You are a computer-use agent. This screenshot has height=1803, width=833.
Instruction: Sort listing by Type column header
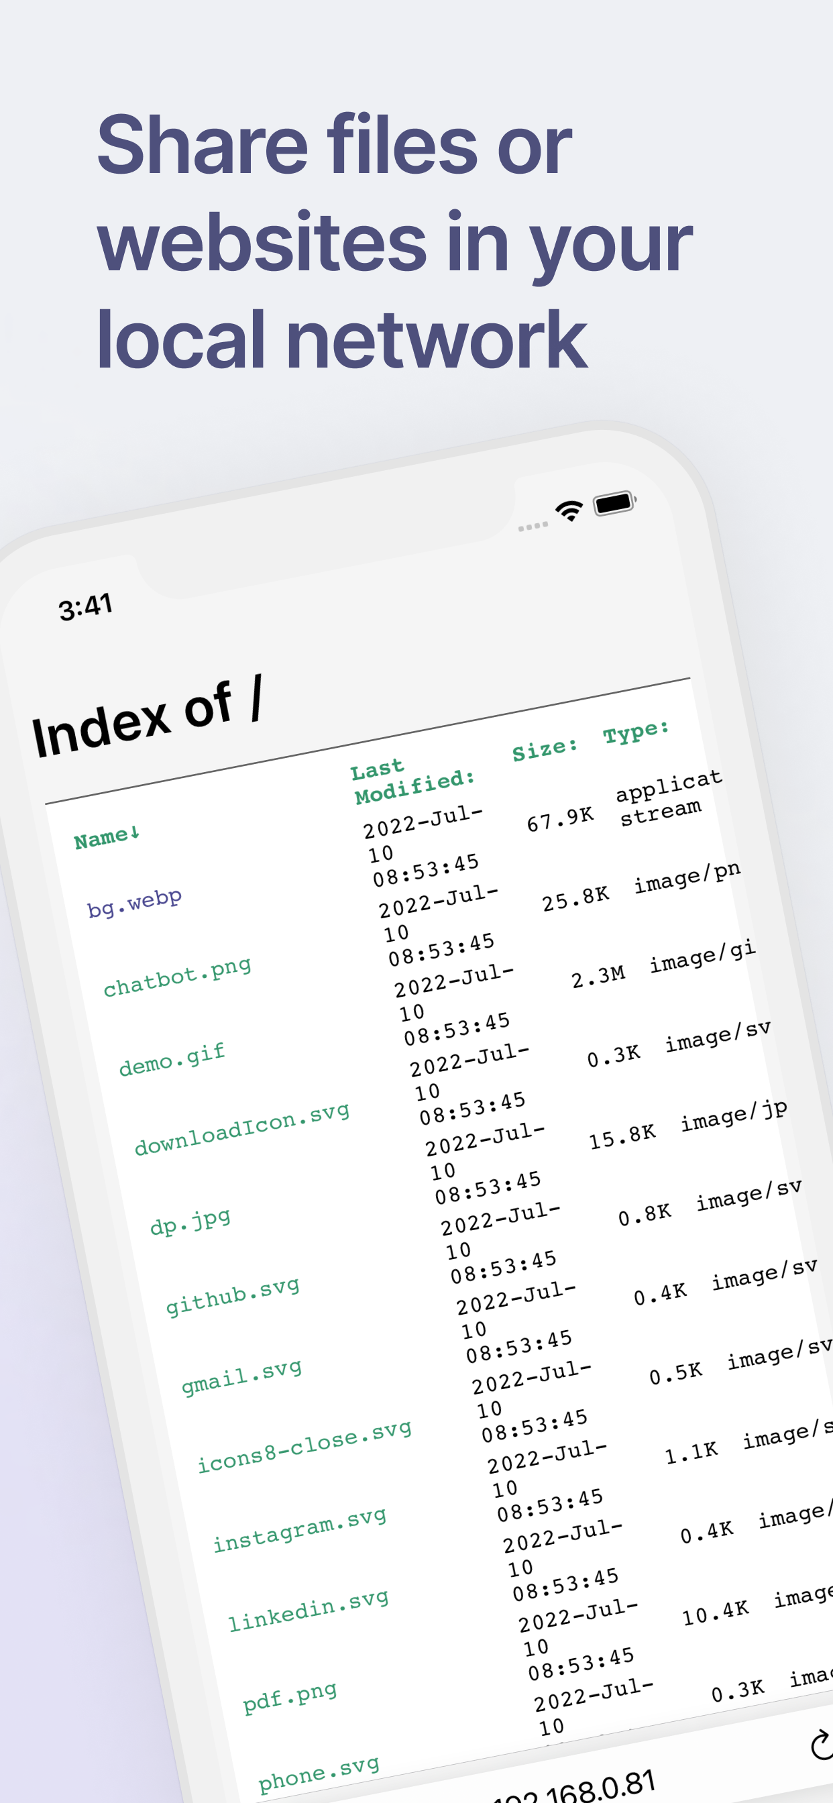click(636, 731)
